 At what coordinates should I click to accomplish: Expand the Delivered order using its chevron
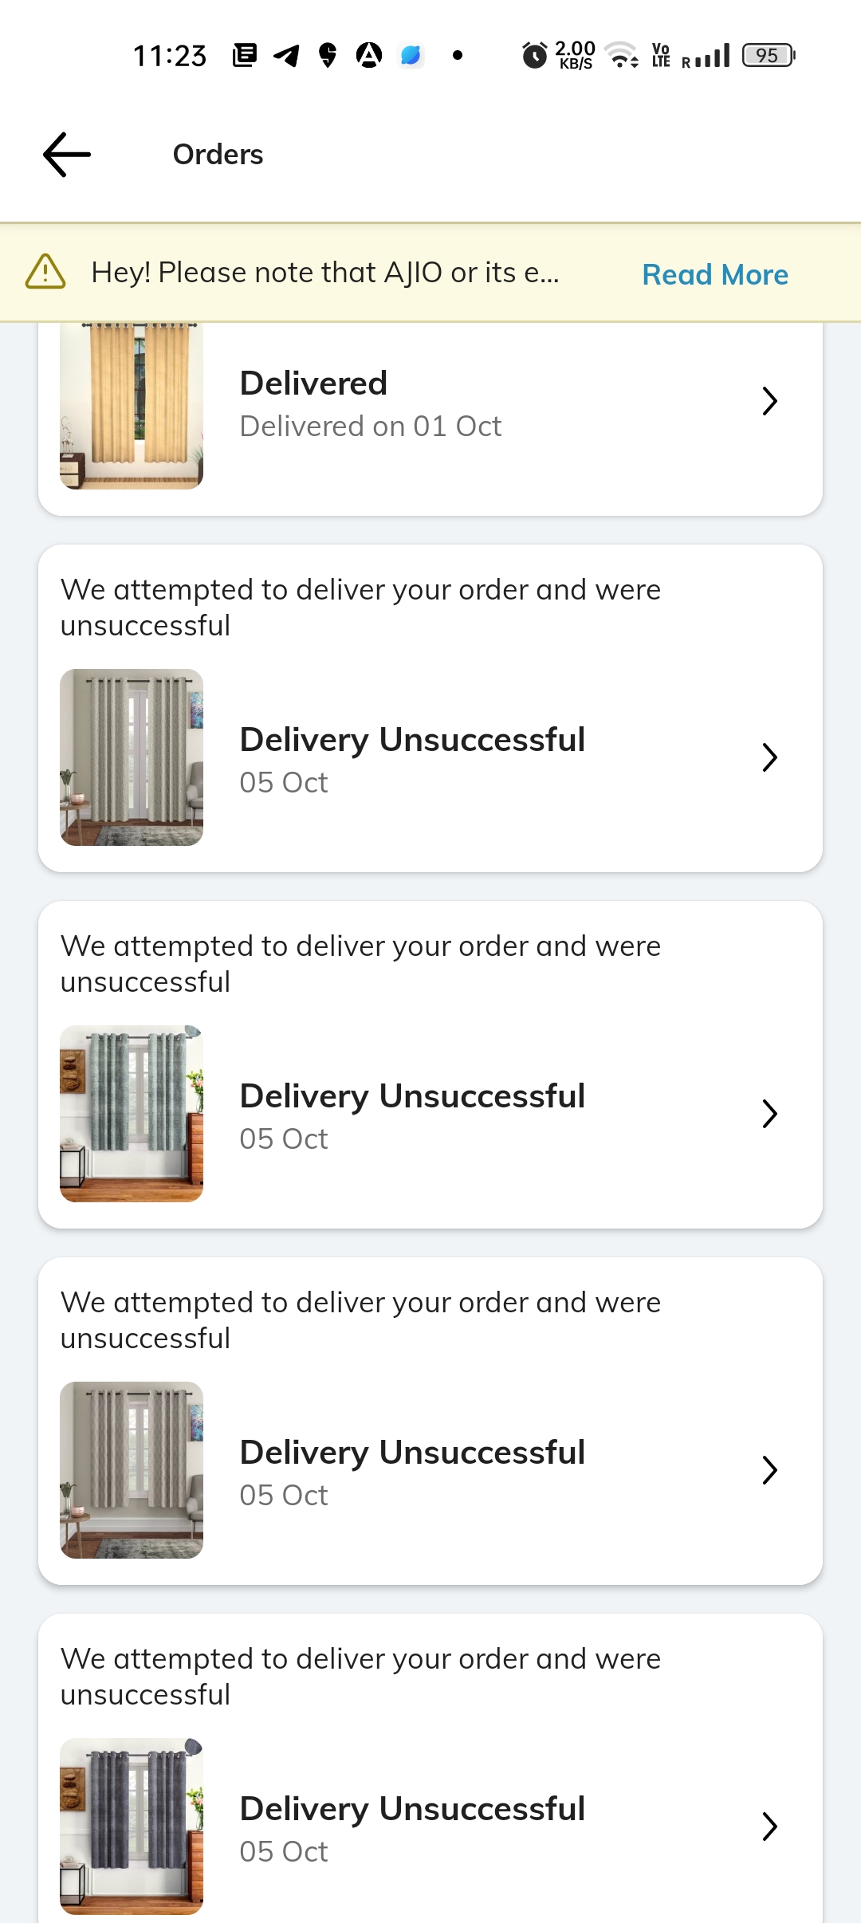[769, 401]
